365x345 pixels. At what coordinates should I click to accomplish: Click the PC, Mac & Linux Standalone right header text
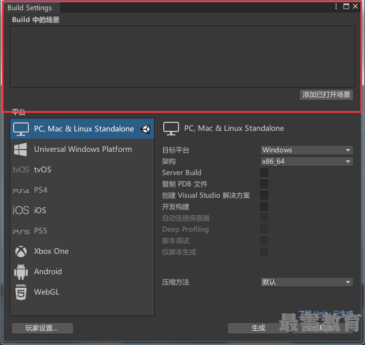[234, 129]
